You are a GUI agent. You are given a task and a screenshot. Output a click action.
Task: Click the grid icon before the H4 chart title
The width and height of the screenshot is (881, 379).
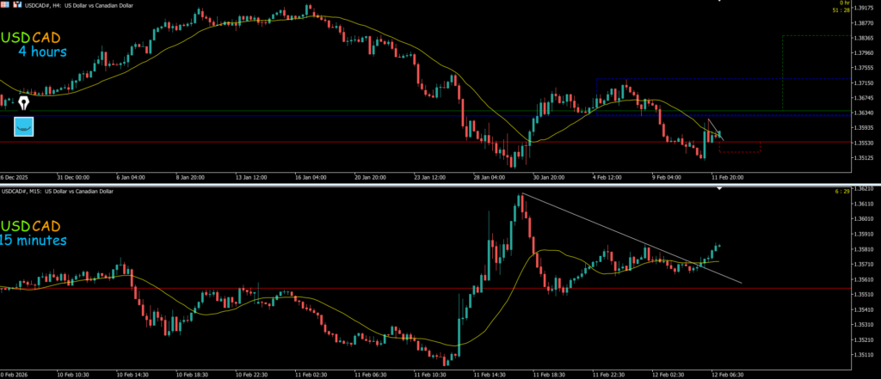[4, 5]
